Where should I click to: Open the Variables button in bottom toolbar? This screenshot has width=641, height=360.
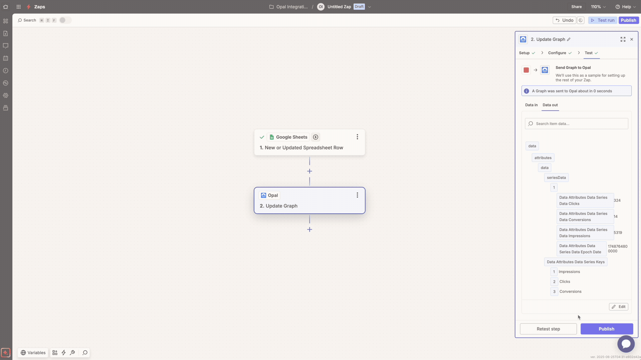[33, 353]
